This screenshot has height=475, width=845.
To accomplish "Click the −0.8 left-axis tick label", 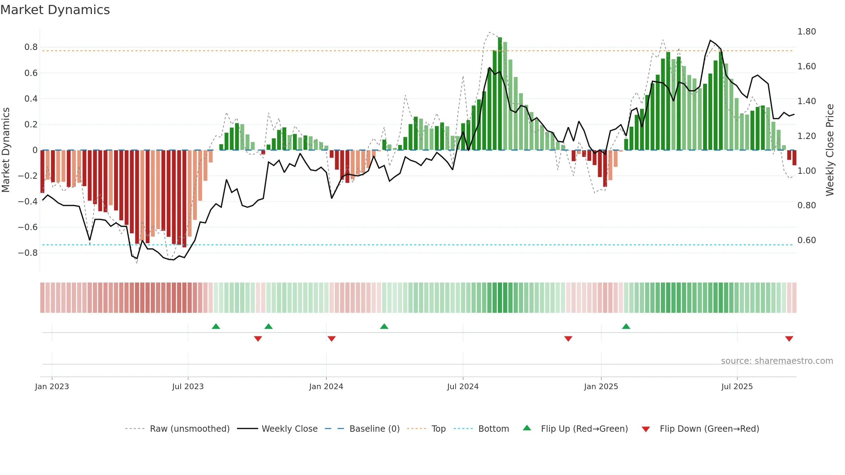I will pos(28,253).
